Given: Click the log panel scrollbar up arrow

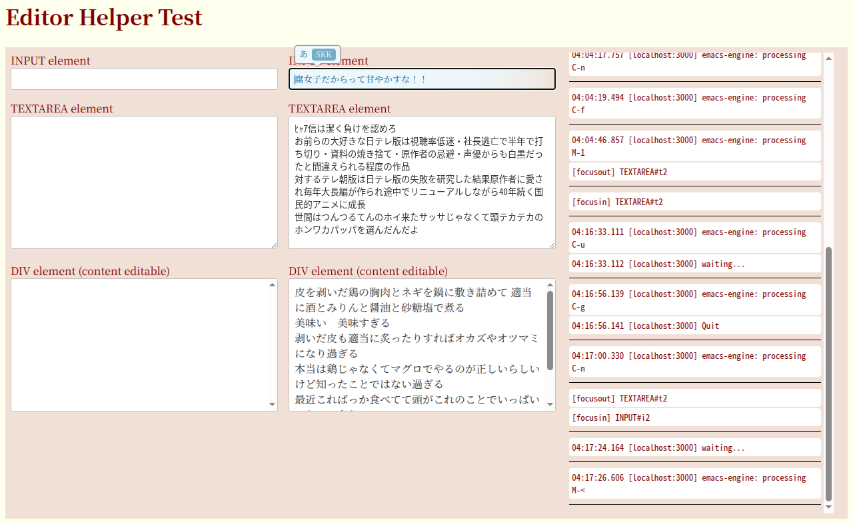Looking at the screenshot, I should 829,58.
